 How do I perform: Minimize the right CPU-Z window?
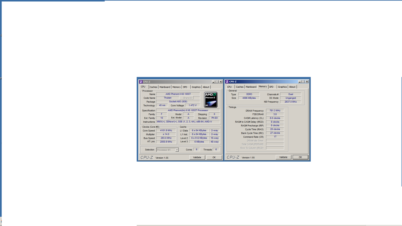[x=299, y=82]
